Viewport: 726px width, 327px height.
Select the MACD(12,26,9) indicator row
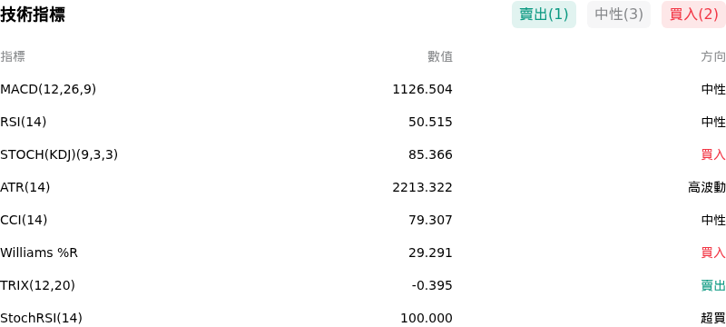(363, 89)
